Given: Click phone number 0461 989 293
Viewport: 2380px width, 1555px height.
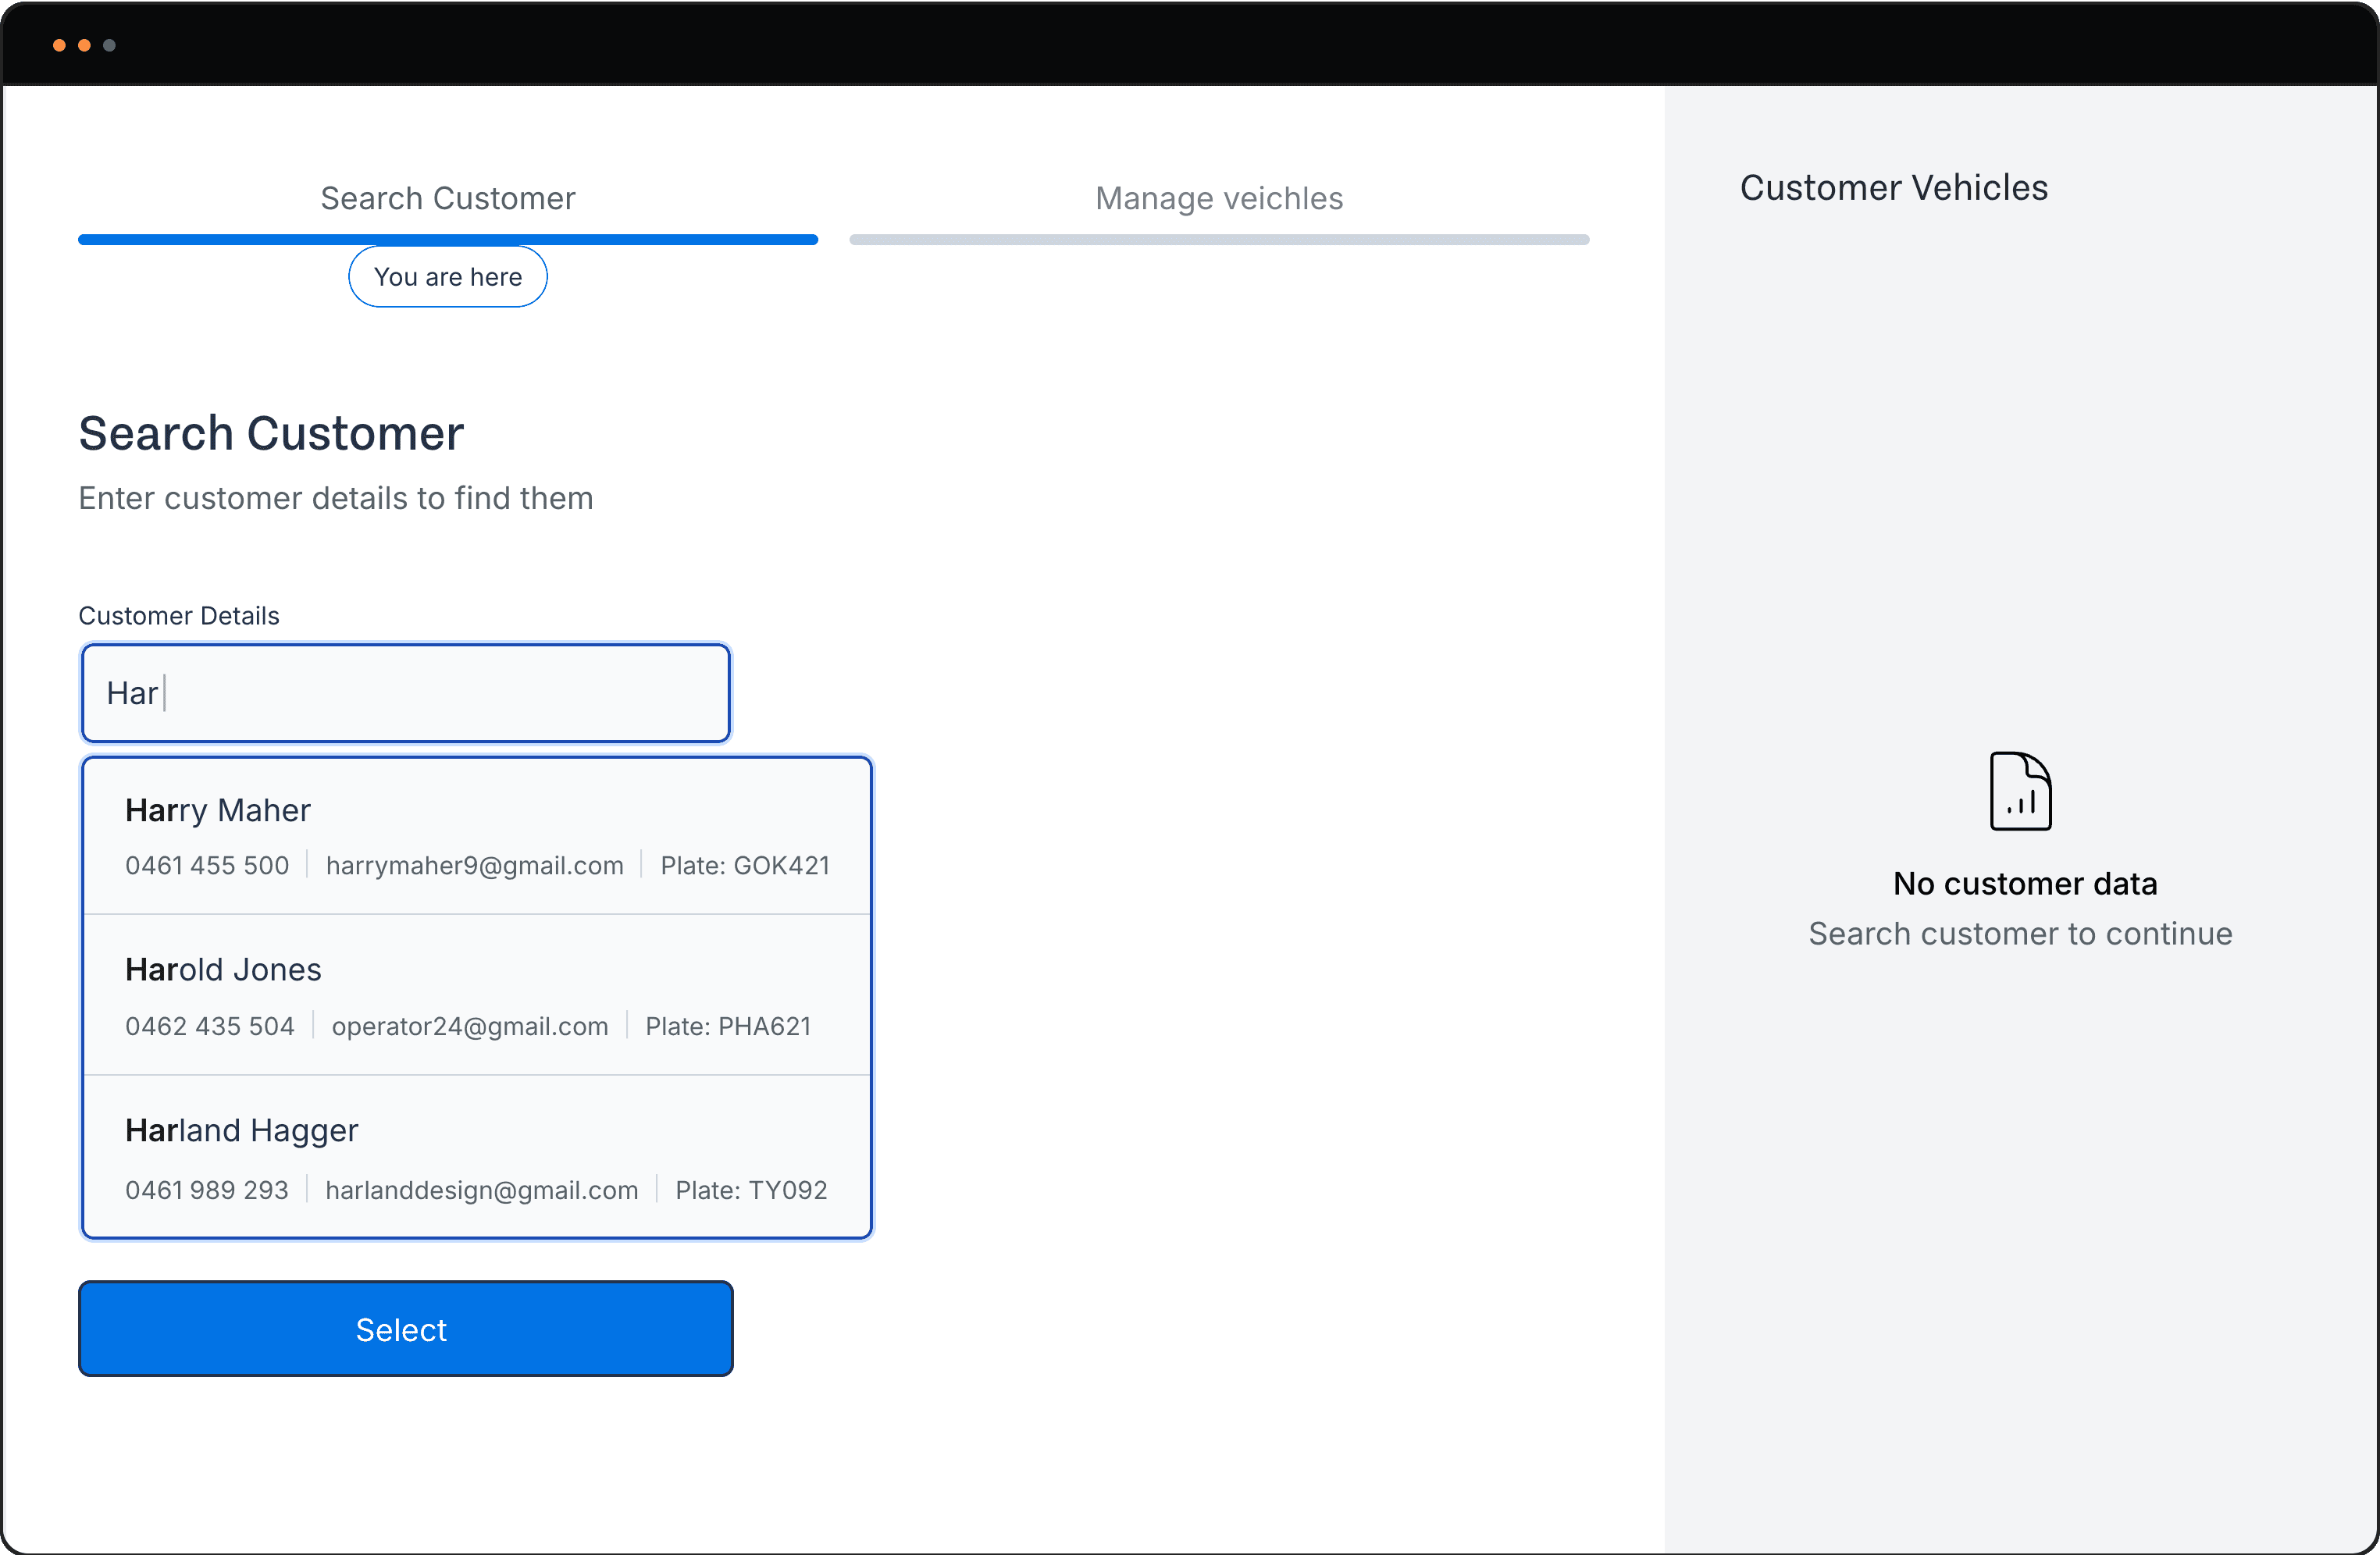Looking at the screenshot, I should click(x=206, y=1190).
